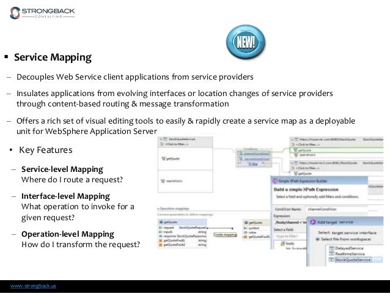The image size is (390, 293).
Task: Click the getQuoteFault1 fault icon in the left mapping box
Action: (161, 240)
